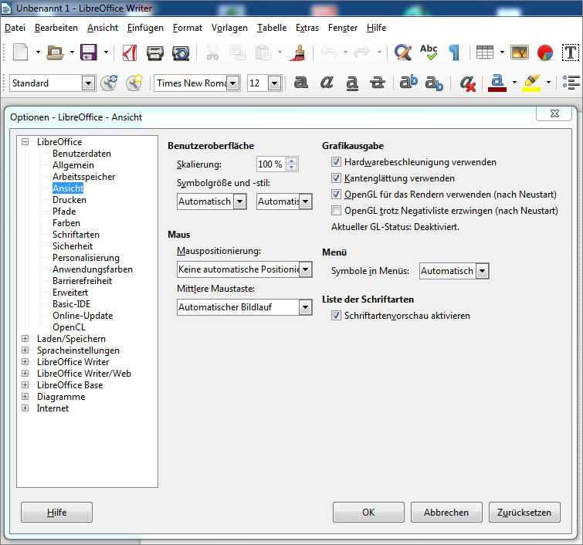The height and width of the screenshot is (545, 583).
Task: Apply Underline formatting icon
Action: pos(352,83)
